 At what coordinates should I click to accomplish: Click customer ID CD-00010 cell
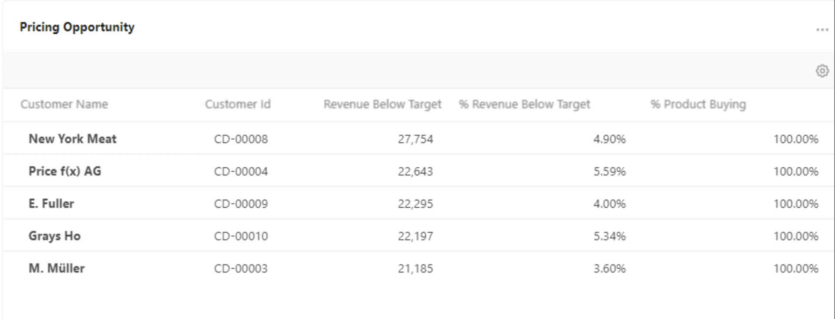(x=241, y=236)
